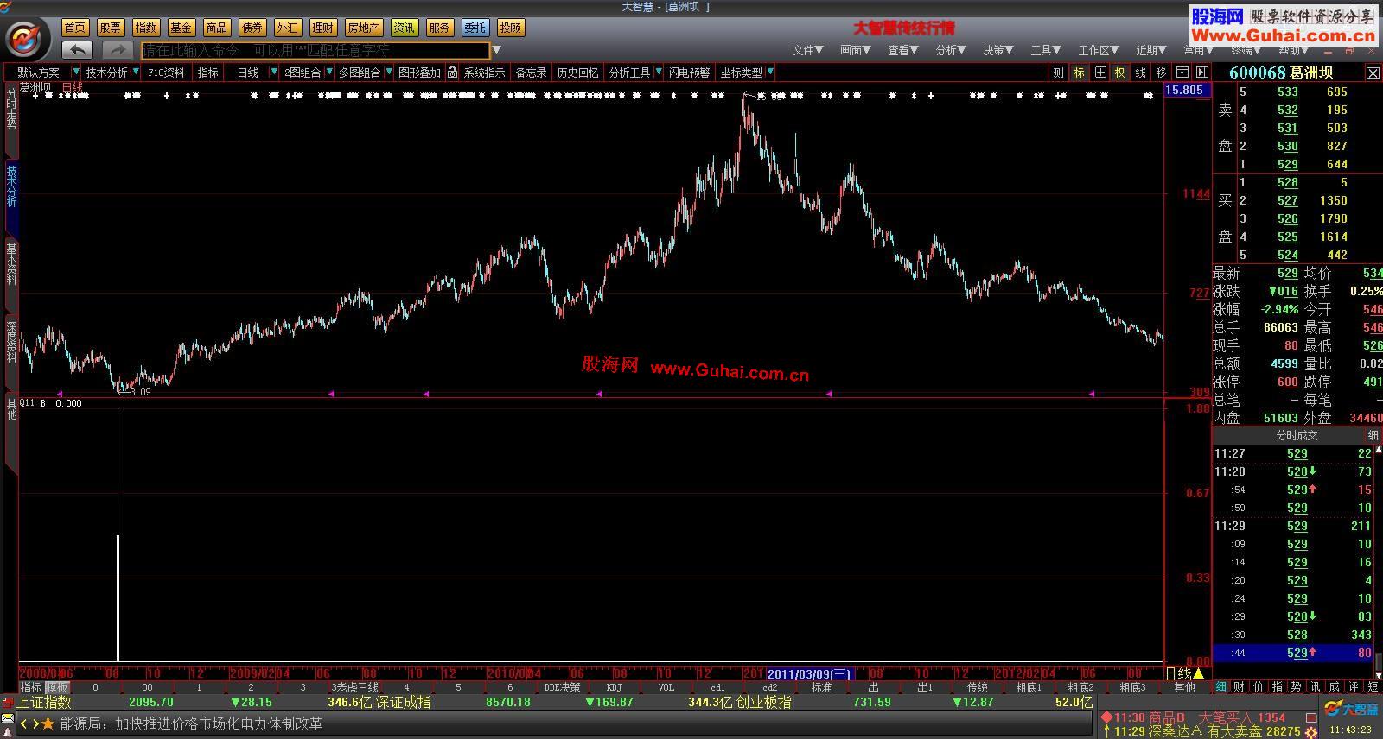Open the 画面 menu

pos(856,50)
